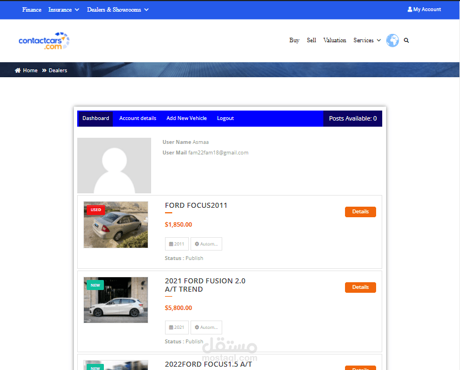This screenshot has height=370, width=460.
Task: Click the Ford Focus car photo thumbnail
Action: (116, 224)
